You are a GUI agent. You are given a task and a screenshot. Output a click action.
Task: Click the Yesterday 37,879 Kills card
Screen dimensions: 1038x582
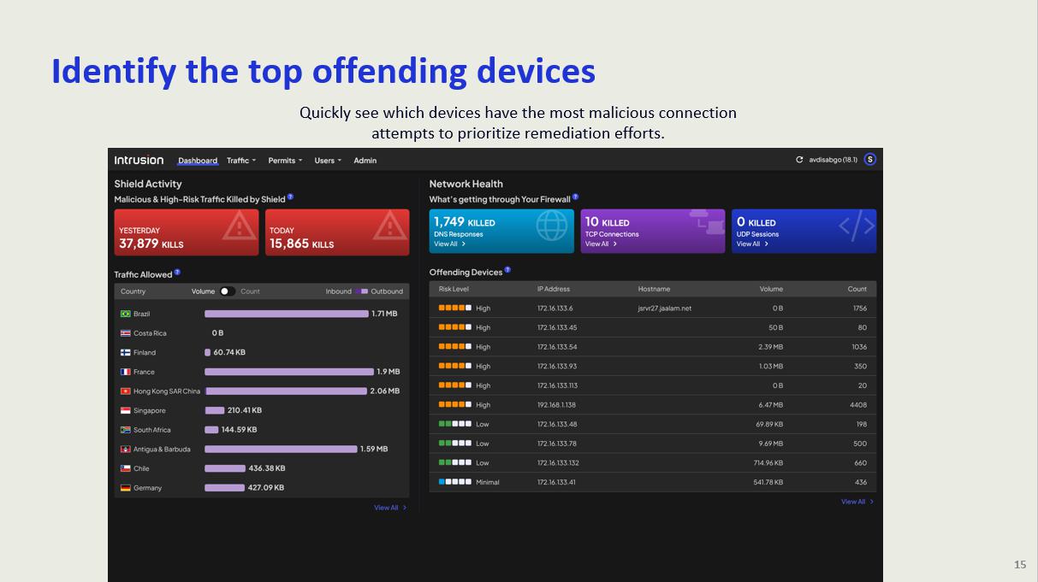click(187, 232)
